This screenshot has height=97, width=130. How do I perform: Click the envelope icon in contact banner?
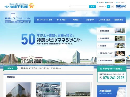pyautogui.click(x=101, y=69)
